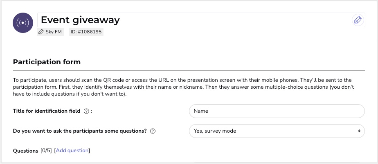
Task: Click the pencil edit icon beside the title
Action: (x=358, y=20)
